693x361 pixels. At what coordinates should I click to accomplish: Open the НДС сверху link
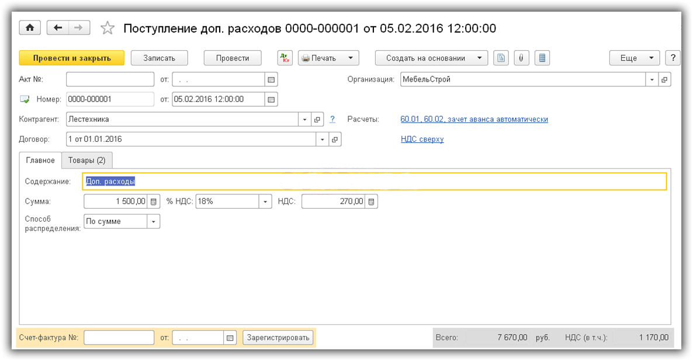point(422,139)
